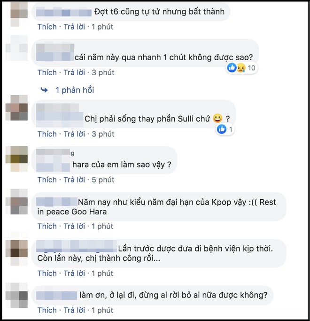Like the 'làm ơn, ở lại đi' comment
Screen dimensions: 310x321
[x=47, y=310]
